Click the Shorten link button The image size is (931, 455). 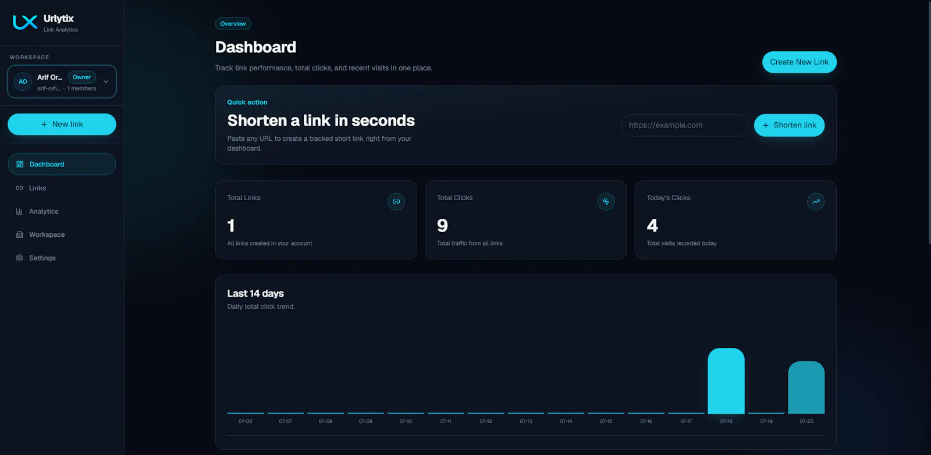789,125
